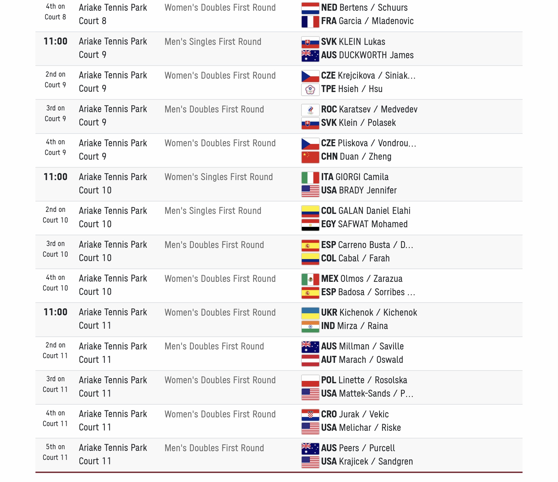This screenshot has height=482, width=558.
Task: Select USA BRADY Jennifer entry
Action: tap(359, 190)
